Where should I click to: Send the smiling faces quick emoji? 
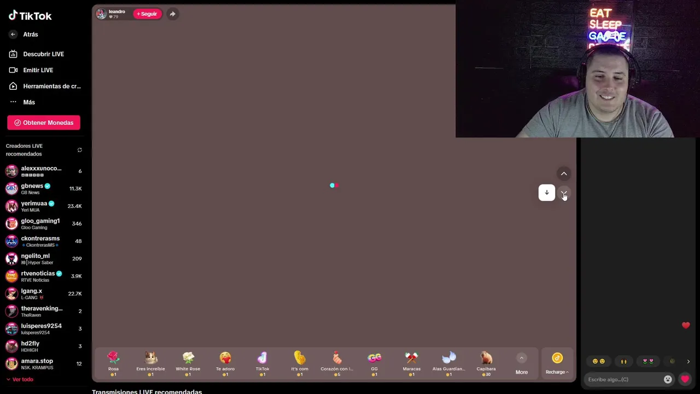(598, 361)
